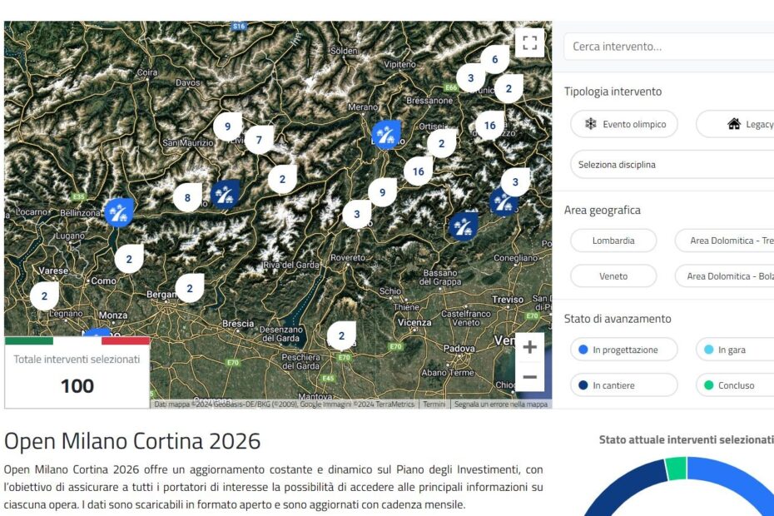Select the Lombardia area filter
The width and height of the screenshot is (774, 516).
pos(613,241)
